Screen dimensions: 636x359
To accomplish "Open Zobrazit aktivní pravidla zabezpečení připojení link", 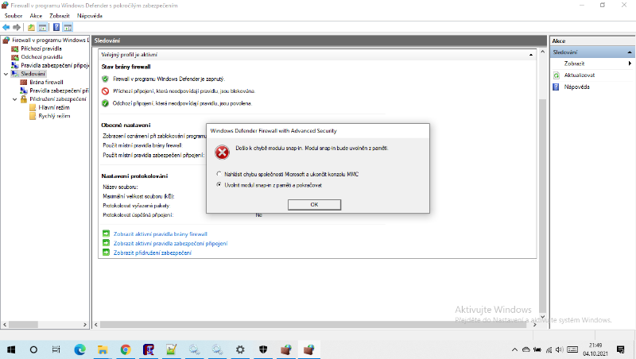I will tap(170, 244).
